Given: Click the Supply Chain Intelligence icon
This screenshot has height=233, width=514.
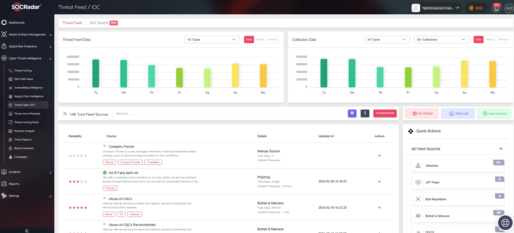Looking at the screenshot, I should (11, 96).
